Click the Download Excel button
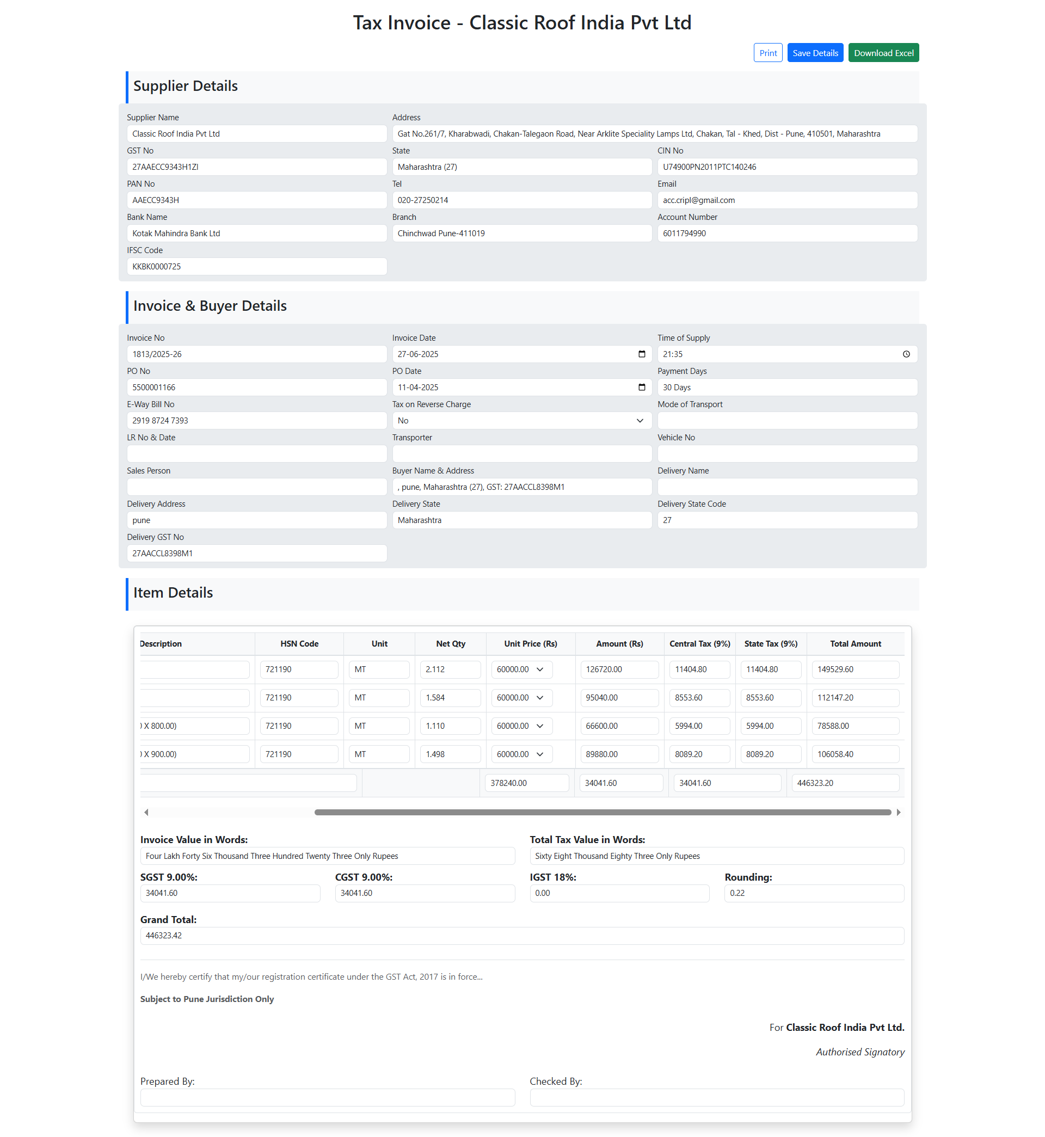Image resolution: width=1045 pixels, height=1137 pixels. coord(883,53)
